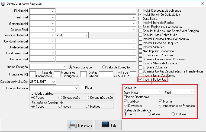This screenshot has height=132, width=206.
Task: Toggle the Imprimir Follow Up checkbox
Action: (x=140, y=80)
